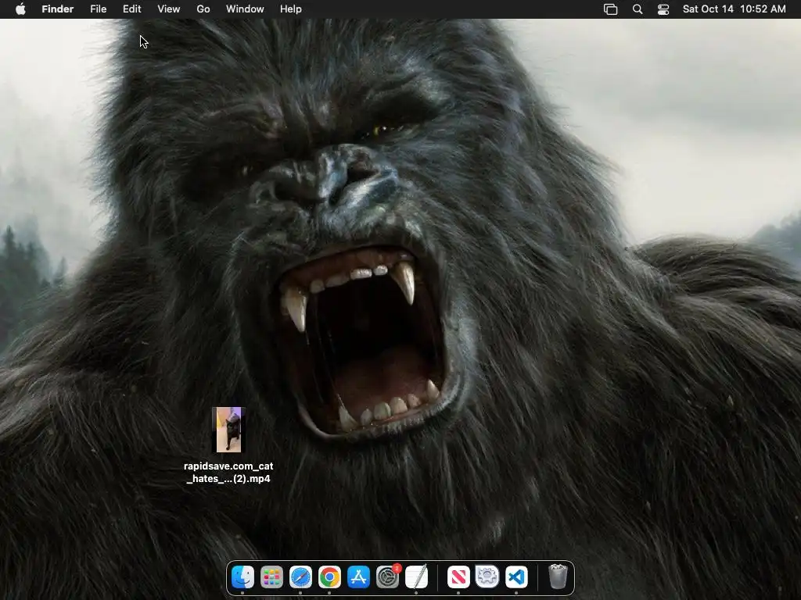Open Control Center in menu bar
Viewport: 801px width, 600px height.
[663, 9]
